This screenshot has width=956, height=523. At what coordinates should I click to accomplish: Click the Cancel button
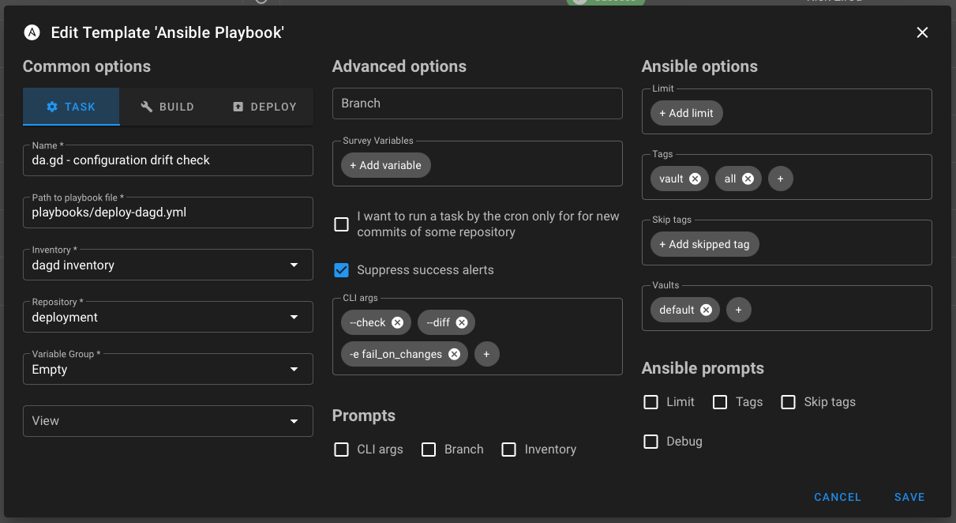point(838,497)
